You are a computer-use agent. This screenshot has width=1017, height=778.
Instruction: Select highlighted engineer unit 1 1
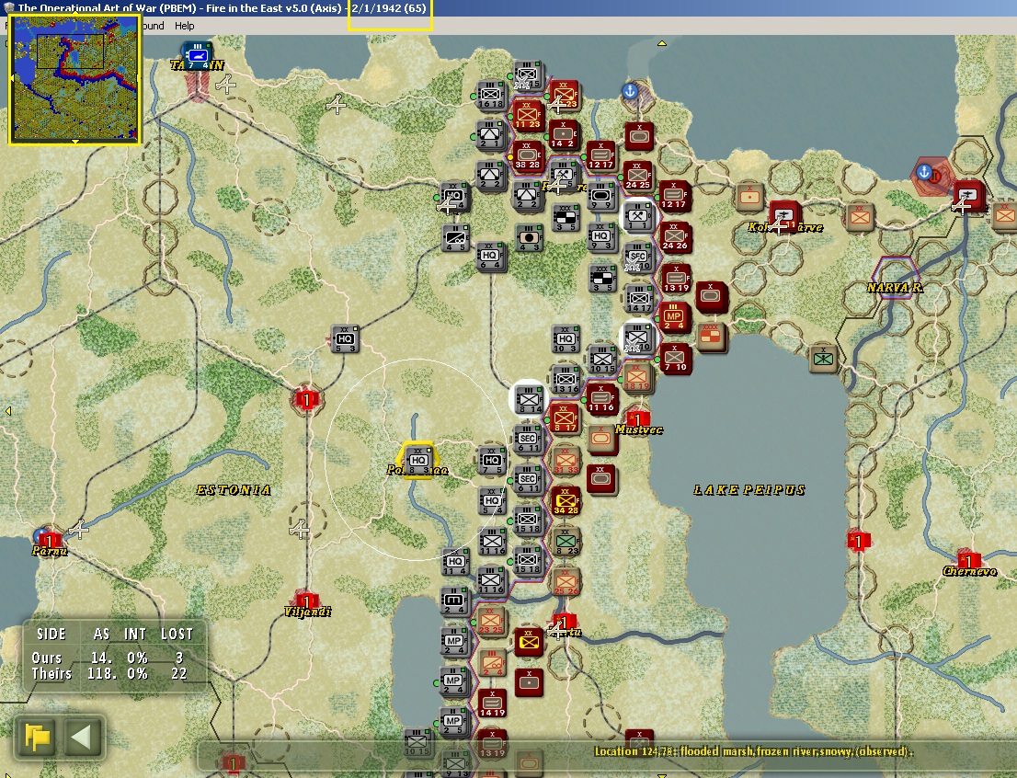[x=638, y=216]
